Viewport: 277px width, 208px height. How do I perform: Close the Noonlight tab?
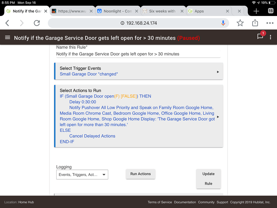(x=137, y=11)
